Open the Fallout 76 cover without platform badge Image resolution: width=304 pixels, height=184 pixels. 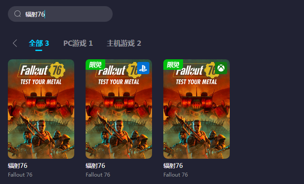(x=41, y=109)
